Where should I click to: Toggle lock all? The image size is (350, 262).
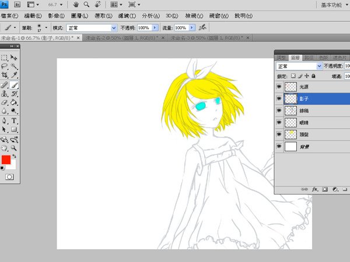tap(314, 76)
